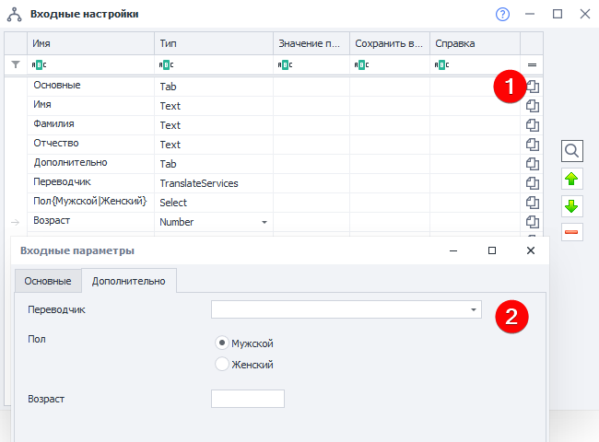Open help via blue question mark icon
The height and width of the screenshot is (442, 599).
click(x=502, y=14)
